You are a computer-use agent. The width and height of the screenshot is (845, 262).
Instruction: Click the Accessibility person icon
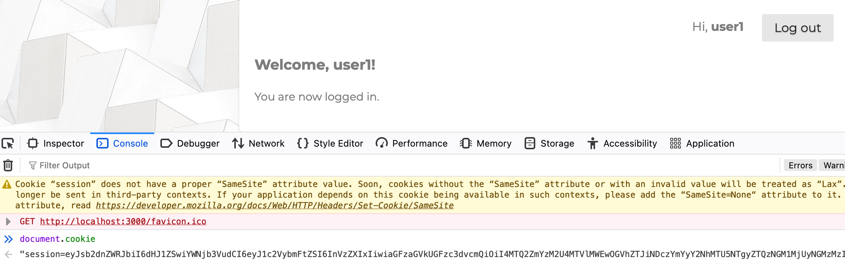[592, 144]
